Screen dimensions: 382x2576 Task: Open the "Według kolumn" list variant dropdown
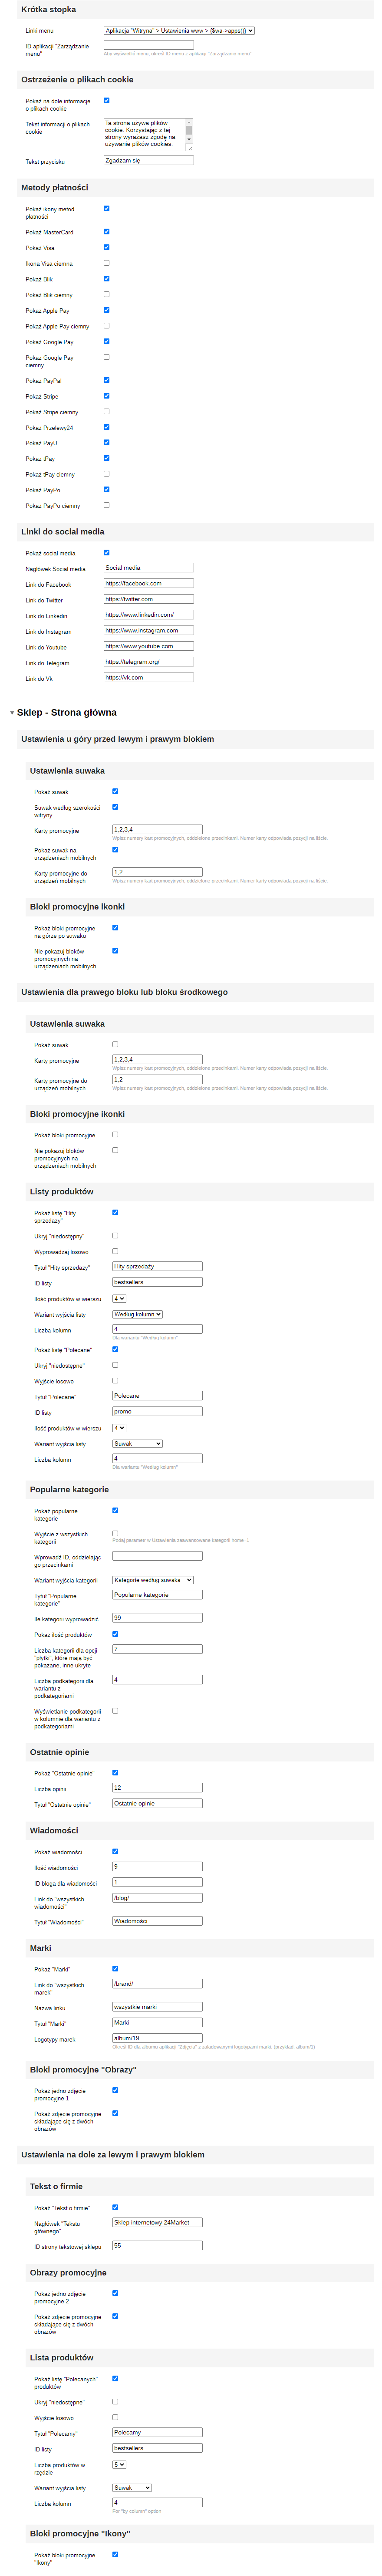click(x=138, y=1314)
